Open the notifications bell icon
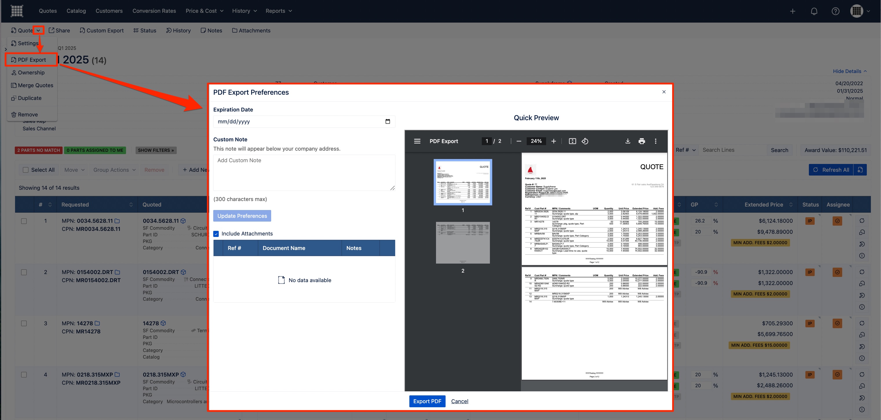This screenshot has width=881, height=420. (814, 11)
